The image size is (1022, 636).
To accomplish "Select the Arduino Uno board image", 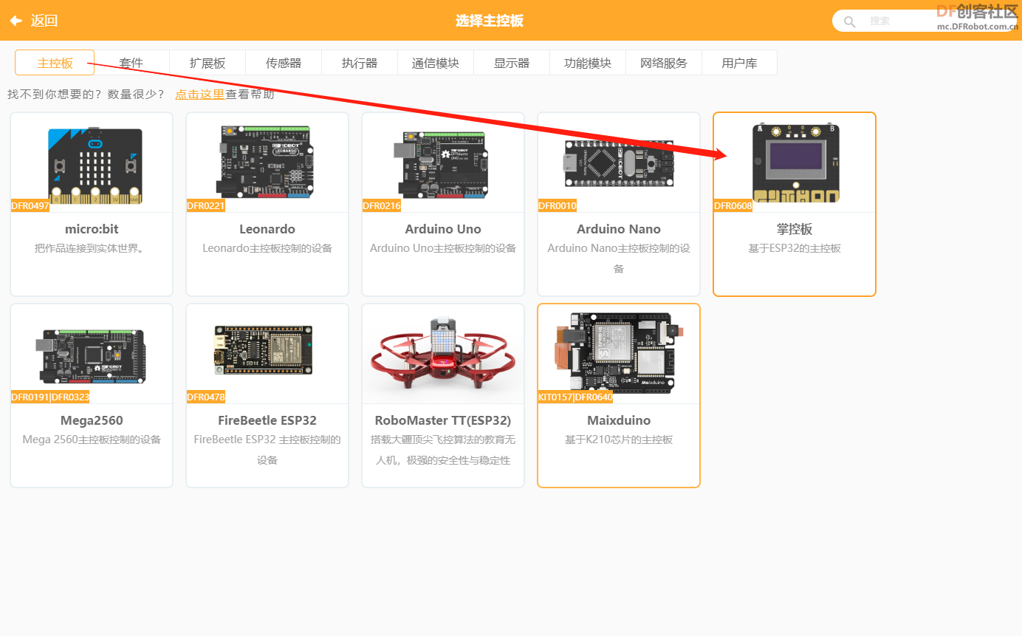I will (x=443, y=163).
